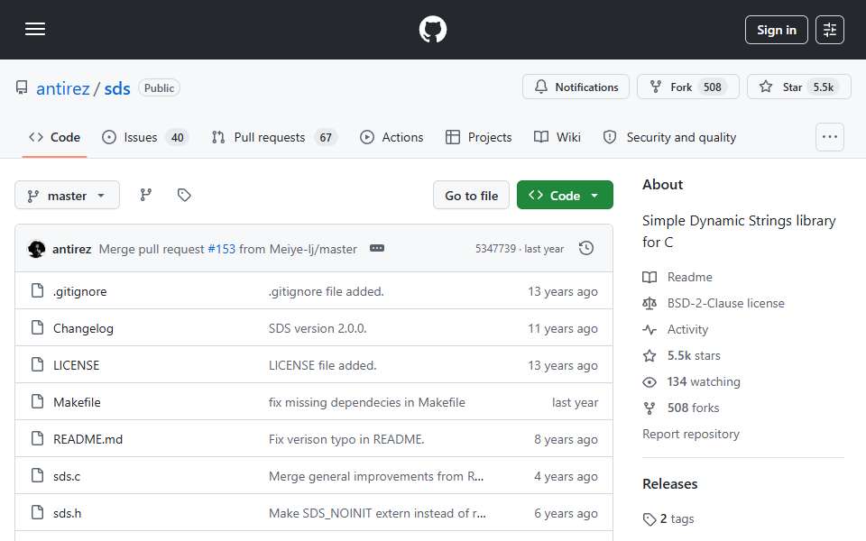Open the .gitignore file
The width and height of the screenshot is (866, 541).
pos(80,291)
